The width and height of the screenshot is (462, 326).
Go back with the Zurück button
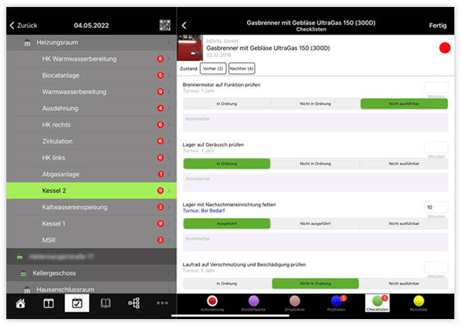tap(24, 26)
